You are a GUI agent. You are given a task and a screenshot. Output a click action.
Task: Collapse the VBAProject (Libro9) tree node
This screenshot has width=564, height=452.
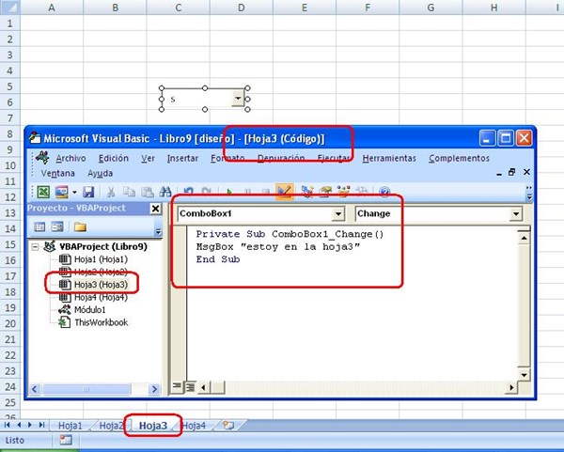pos(35,247)
